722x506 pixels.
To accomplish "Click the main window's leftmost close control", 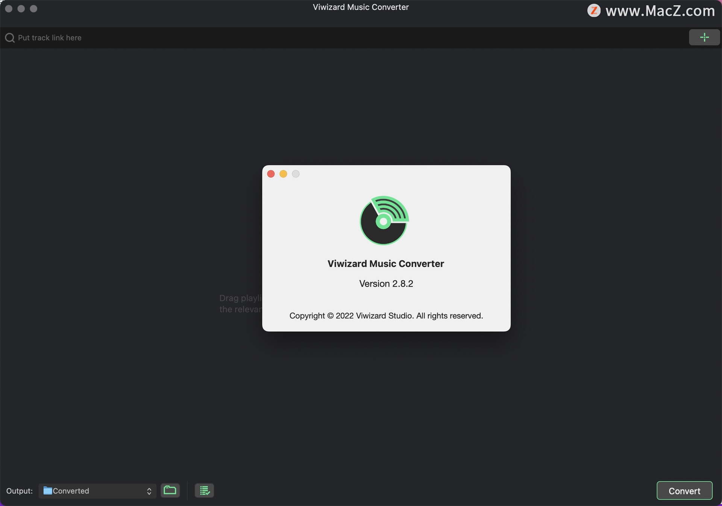I will pyautogui.click(x=9, y=9).
